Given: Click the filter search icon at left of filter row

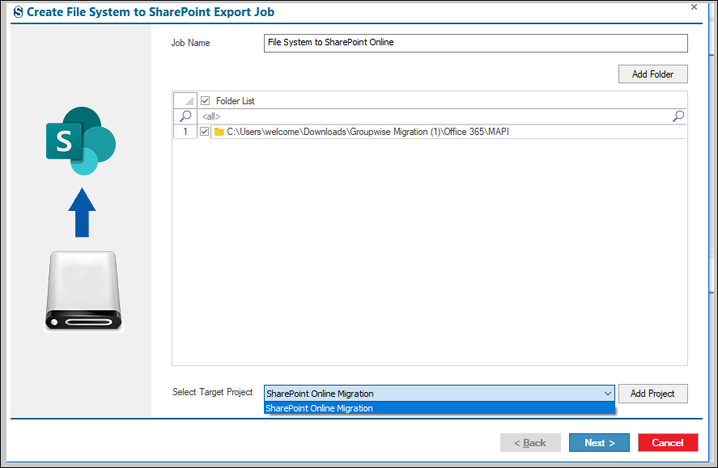Looking at the screenshot, I should click(x=185, y=116).
